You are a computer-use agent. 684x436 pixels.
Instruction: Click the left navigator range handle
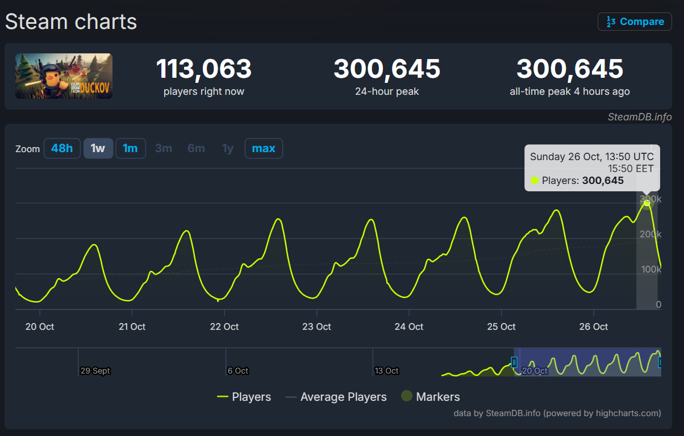pyautogui.click(x=514, y=362)
